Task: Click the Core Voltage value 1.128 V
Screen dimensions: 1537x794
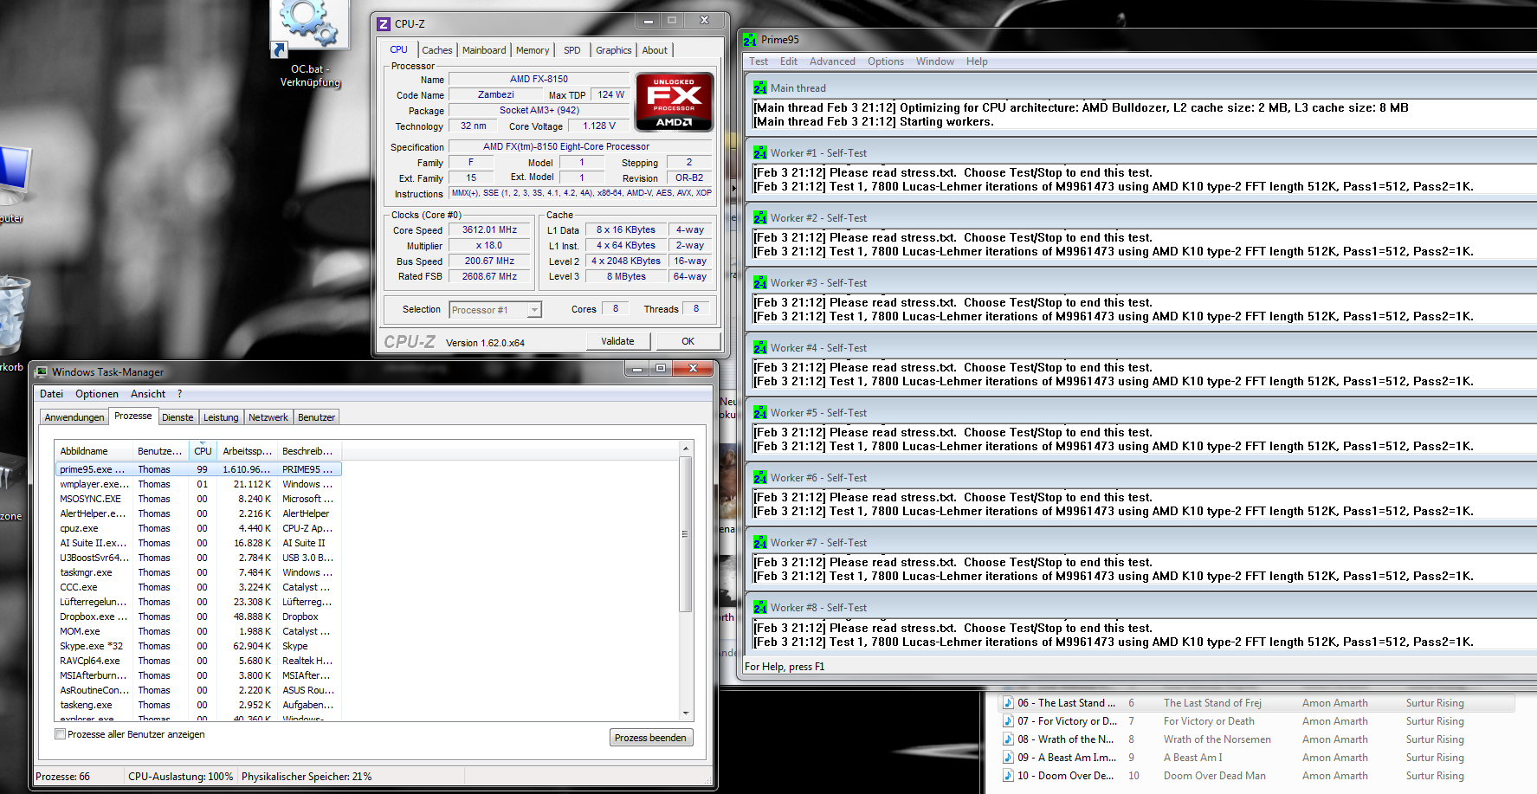Action: point(599,126)
